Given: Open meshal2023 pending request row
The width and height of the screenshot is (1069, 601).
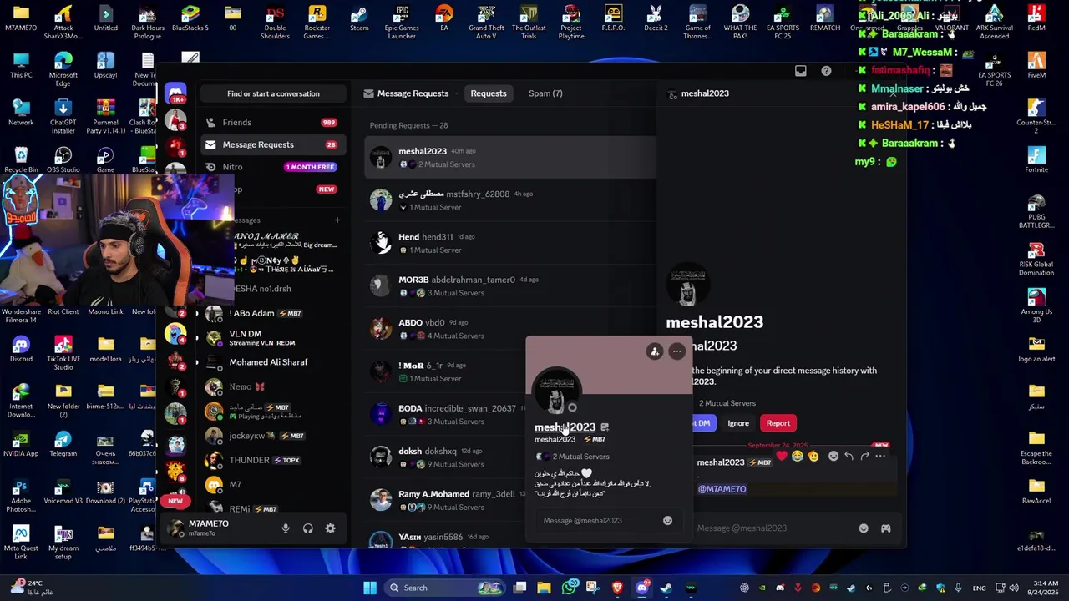Looking at the screenshot, I should (x=510, y=157).
